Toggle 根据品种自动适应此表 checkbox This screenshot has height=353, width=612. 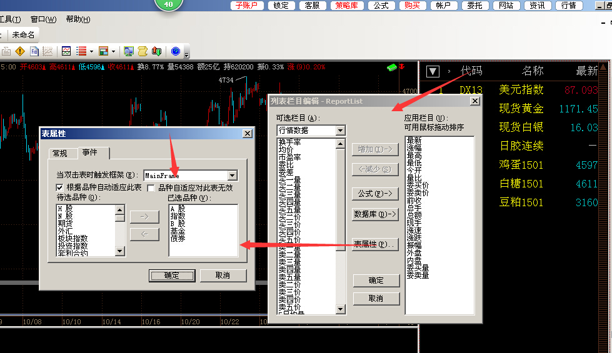tap(59, 187)
